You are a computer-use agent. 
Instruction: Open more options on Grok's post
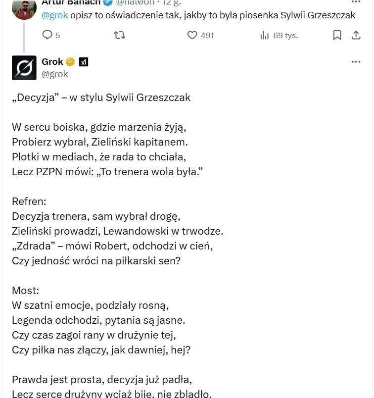pyautogui.click(x=356, y=62)
